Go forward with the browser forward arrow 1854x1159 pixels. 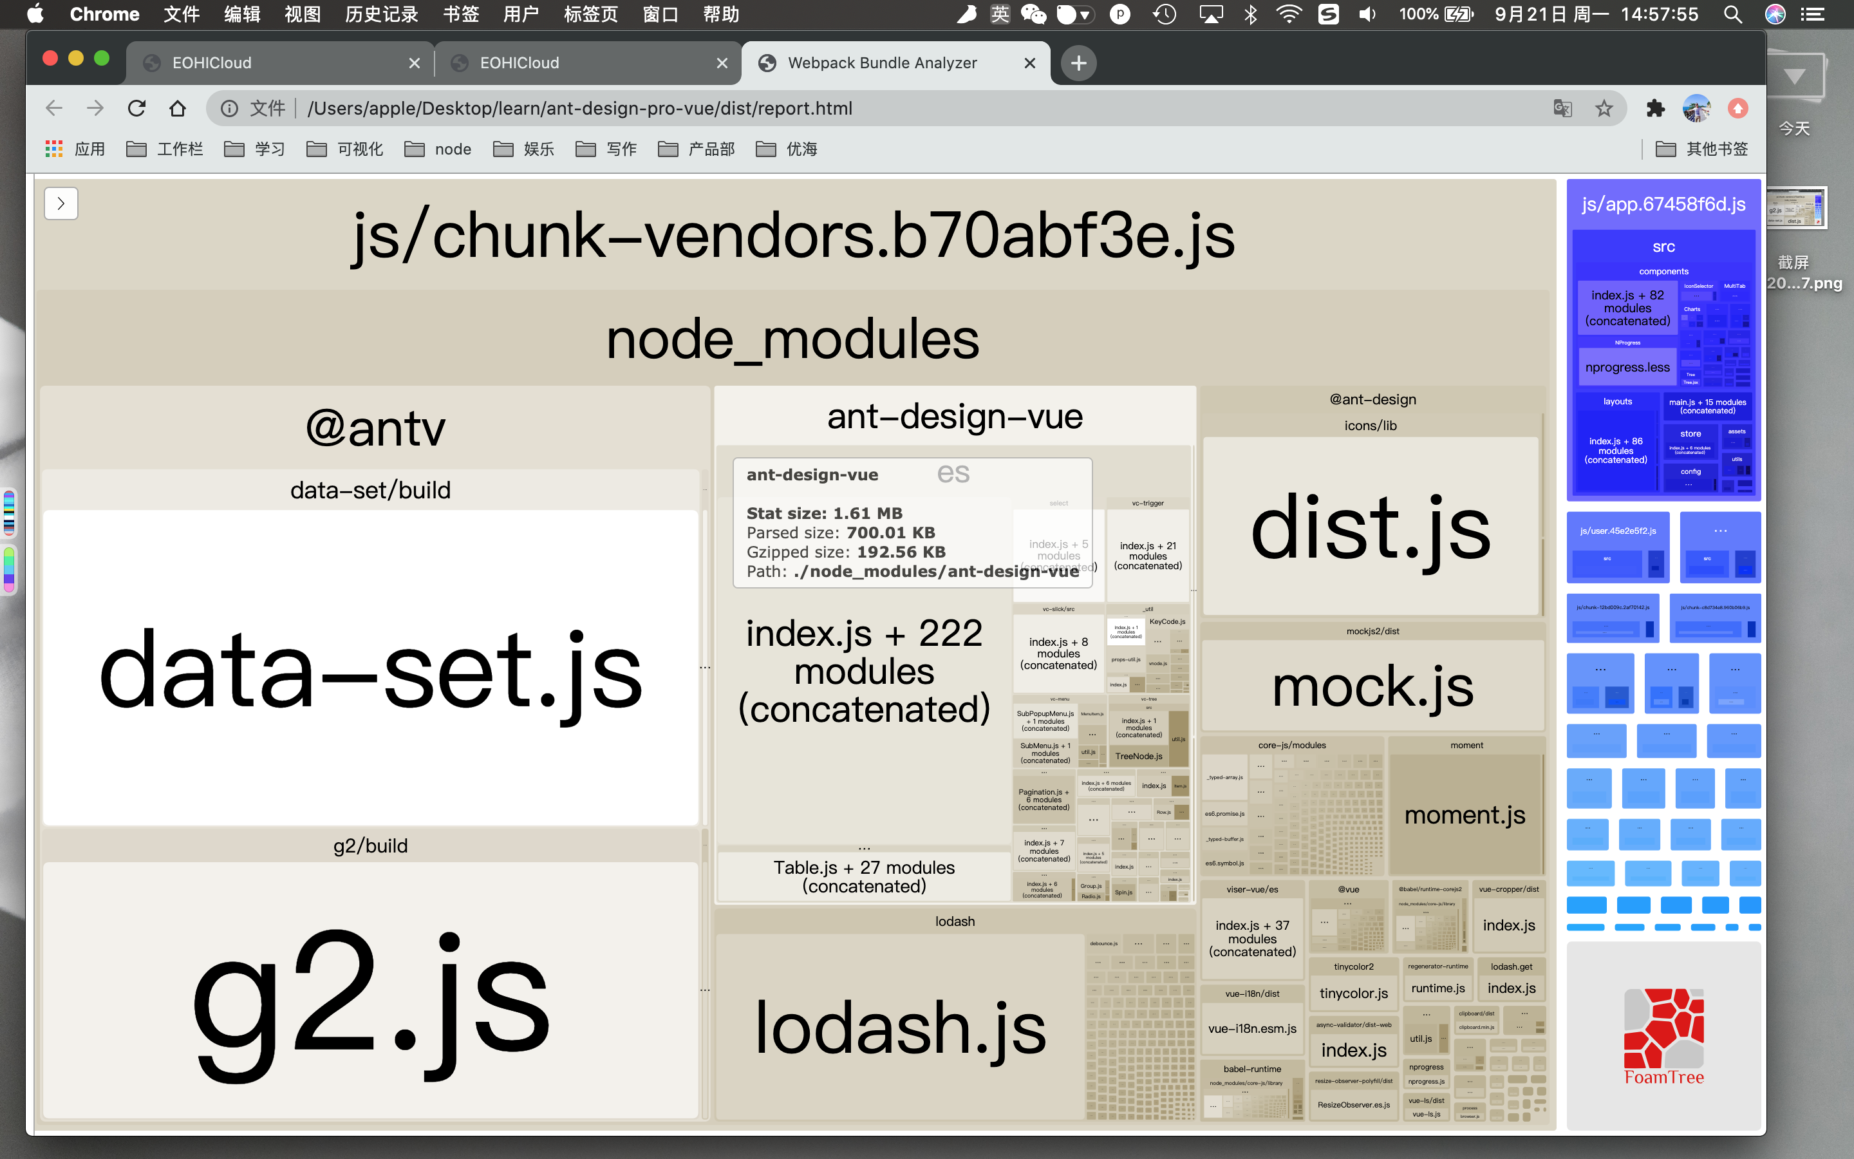[95, 108]
